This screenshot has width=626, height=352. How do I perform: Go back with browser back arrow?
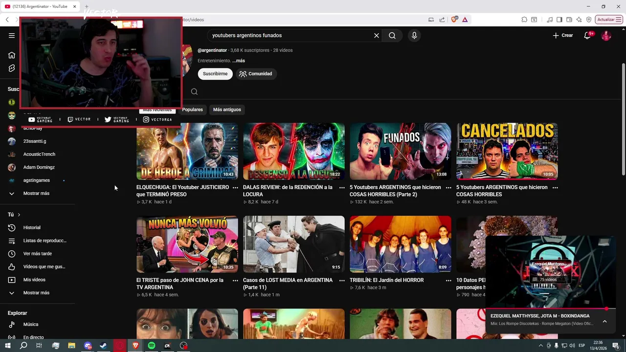point(7,20)
